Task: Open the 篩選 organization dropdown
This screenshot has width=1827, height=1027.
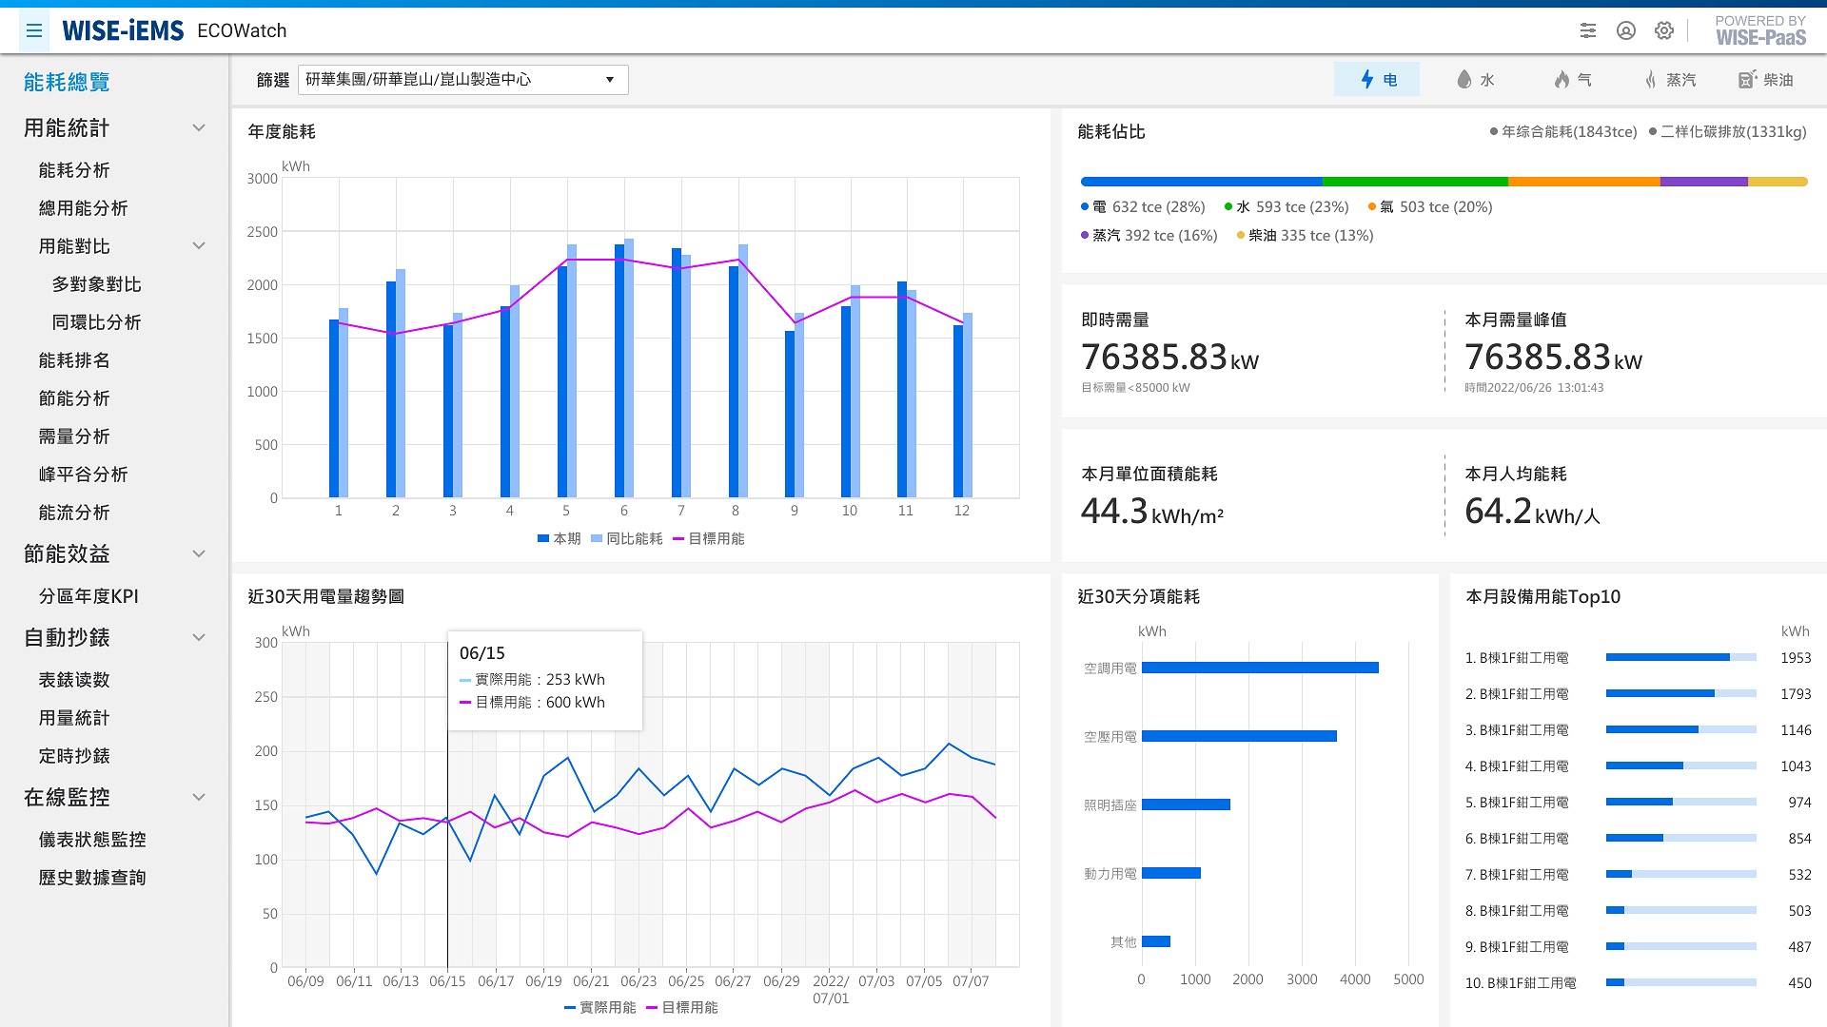Action: pos(462,80)
